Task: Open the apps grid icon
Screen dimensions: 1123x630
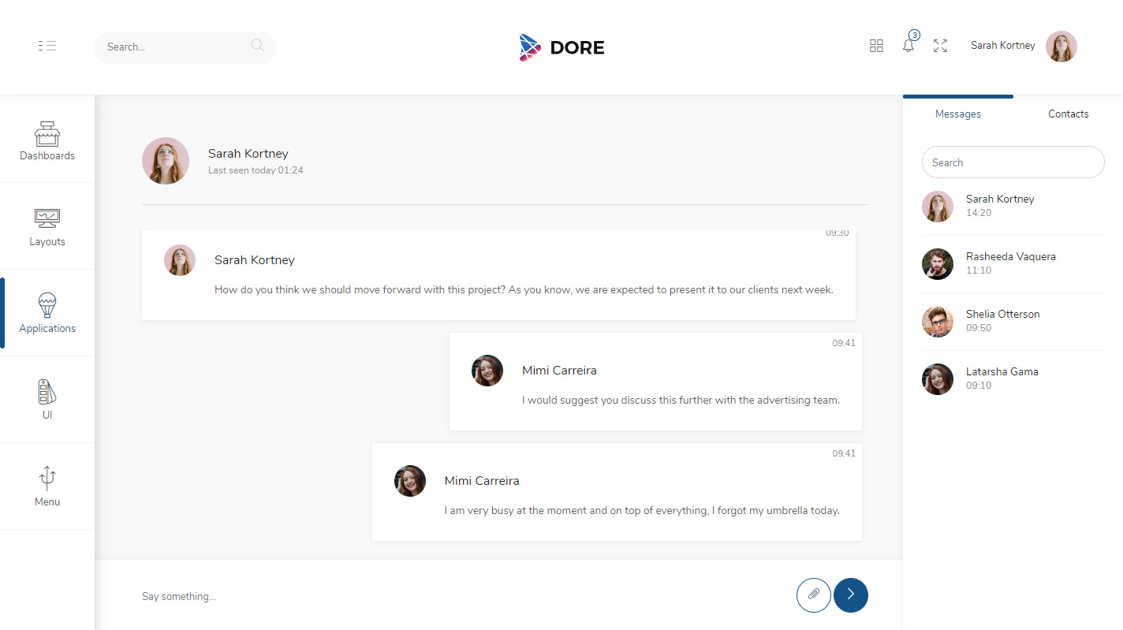Action: [x=876, y=46]
